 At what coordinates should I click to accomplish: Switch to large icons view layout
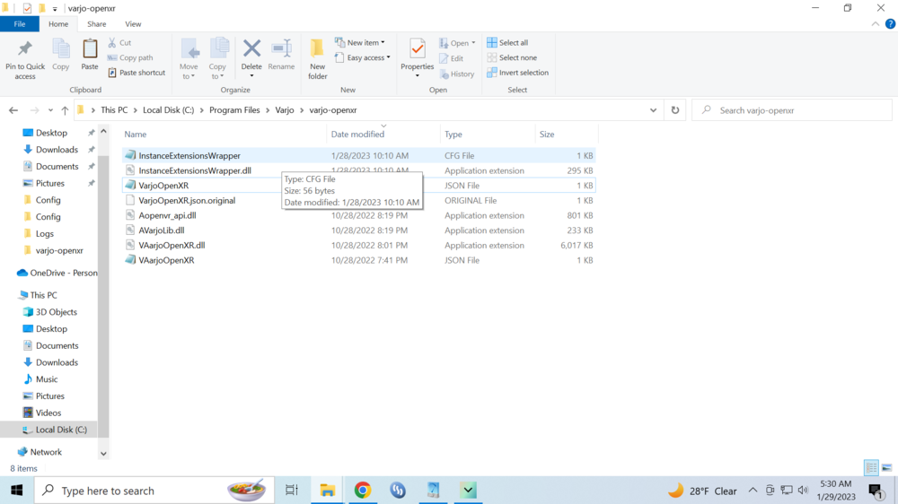(886, 468)
